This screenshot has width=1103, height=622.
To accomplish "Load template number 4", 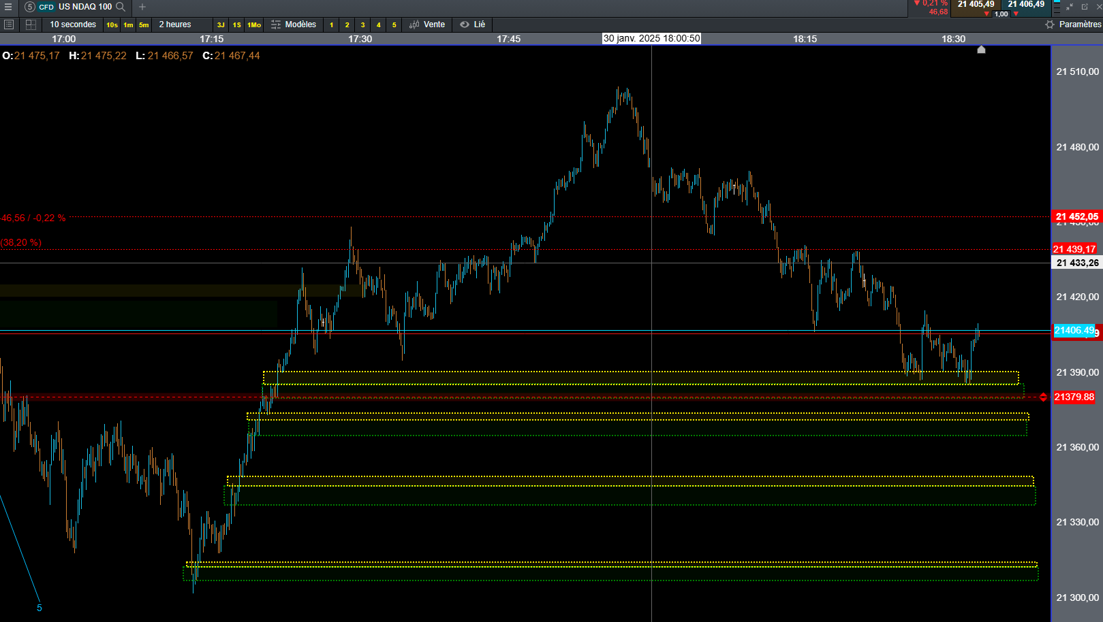I will 379,25.
